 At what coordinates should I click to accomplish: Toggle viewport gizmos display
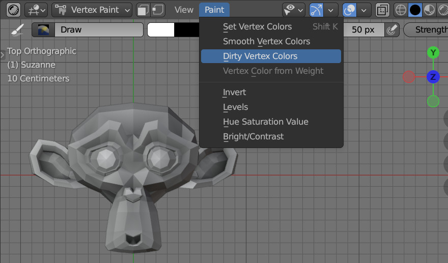point(316,10)
